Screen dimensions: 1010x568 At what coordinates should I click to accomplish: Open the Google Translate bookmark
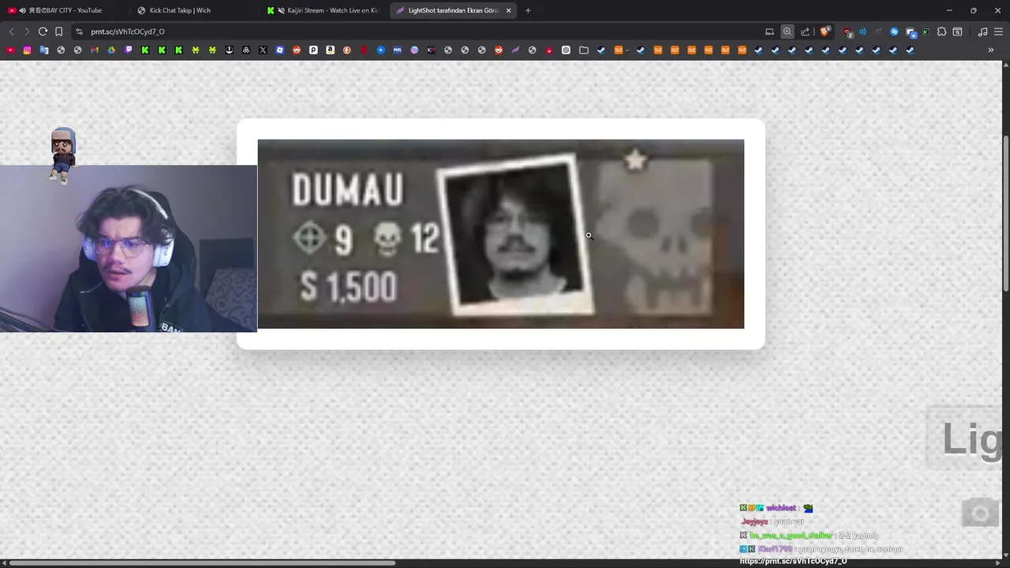coord(43,50)
